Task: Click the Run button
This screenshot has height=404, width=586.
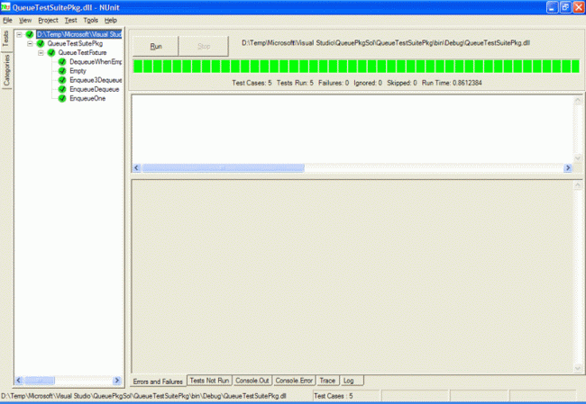Action: point(155,46)
